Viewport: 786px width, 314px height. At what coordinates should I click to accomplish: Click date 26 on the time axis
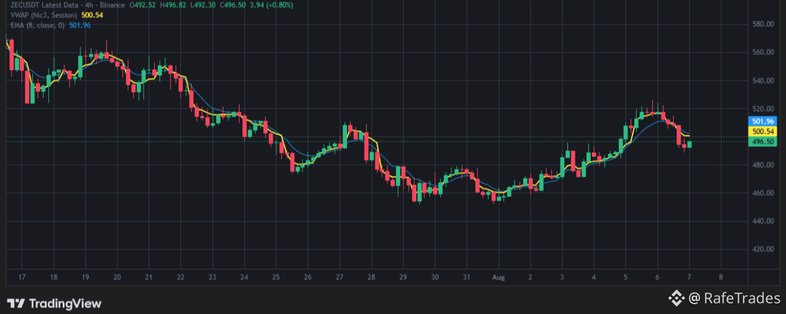pos(308,277)
